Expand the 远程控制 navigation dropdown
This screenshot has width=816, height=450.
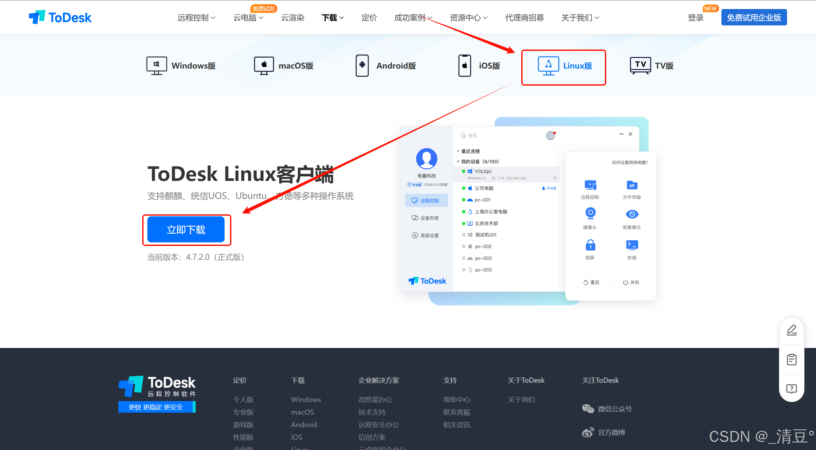[x=196, y=18]
